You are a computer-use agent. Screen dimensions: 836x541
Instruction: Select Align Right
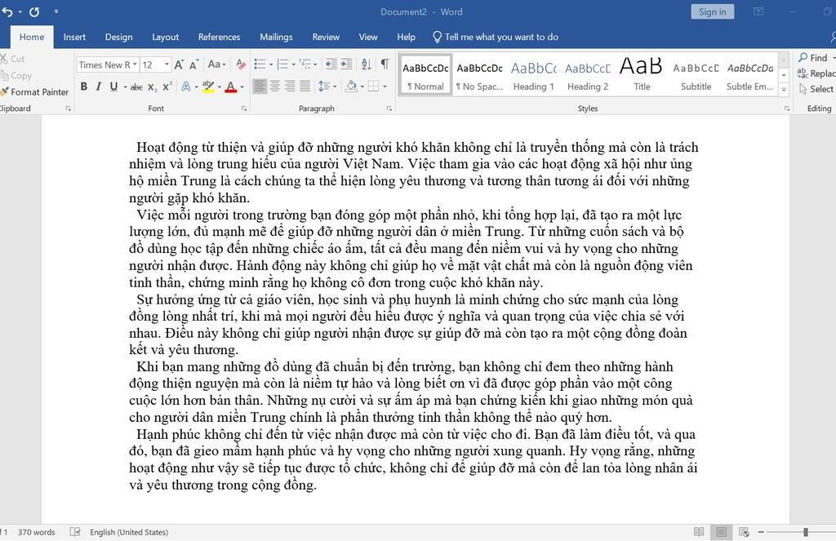click(290, 86)
